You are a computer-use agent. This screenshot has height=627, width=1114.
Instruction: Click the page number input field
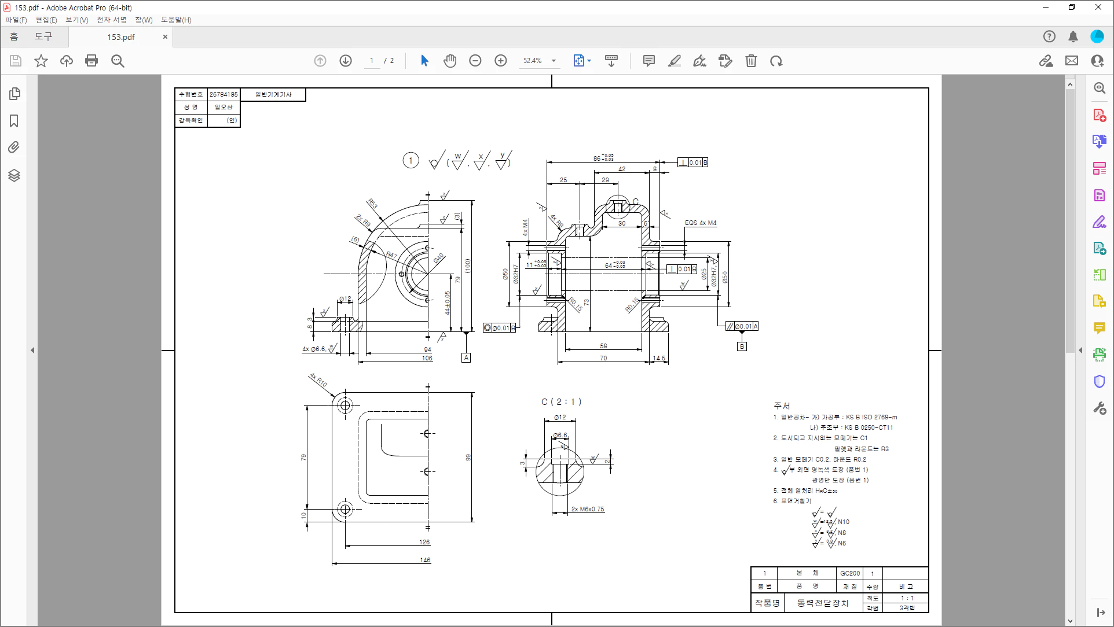tap(371, 60)
